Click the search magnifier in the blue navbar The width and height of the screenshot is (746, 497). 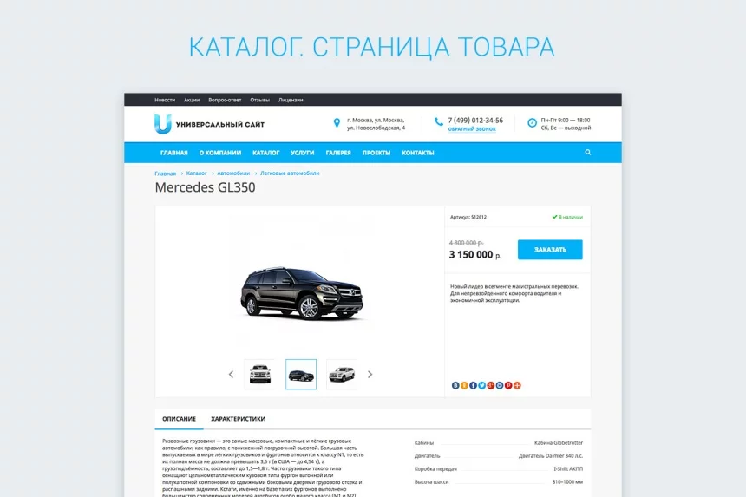[587, 152]
